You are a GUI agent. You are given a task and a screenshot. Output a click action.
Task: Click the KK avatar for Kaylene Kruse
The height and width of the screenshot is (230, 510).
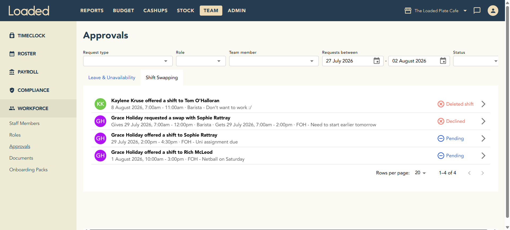pos(100,104)
